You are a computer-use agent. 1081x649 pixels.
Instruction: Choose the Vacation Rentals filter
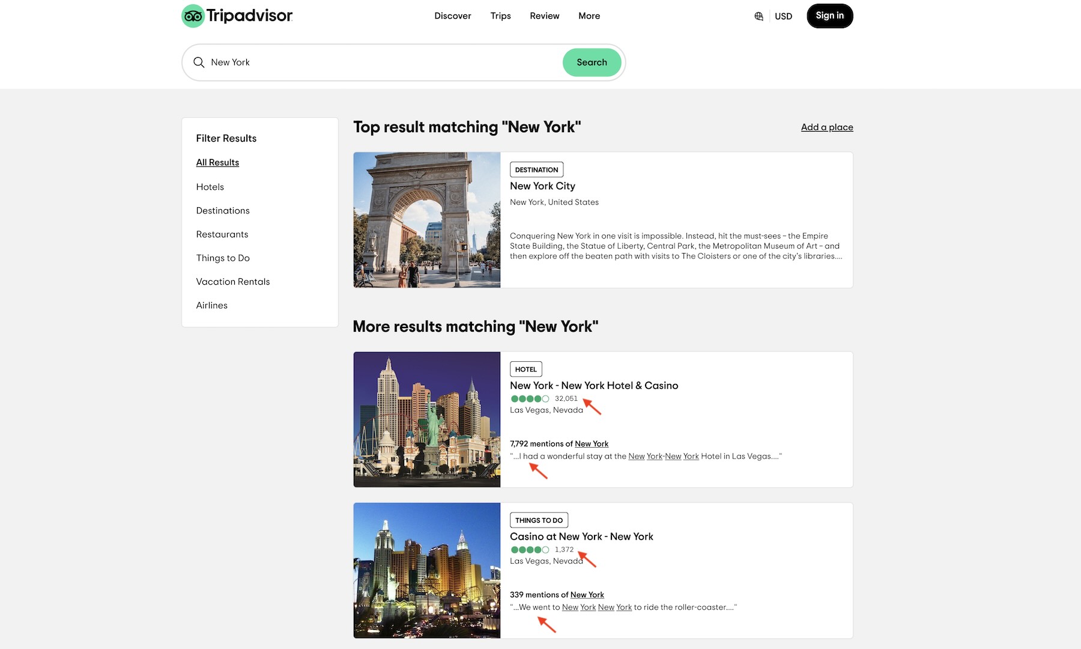232,282
